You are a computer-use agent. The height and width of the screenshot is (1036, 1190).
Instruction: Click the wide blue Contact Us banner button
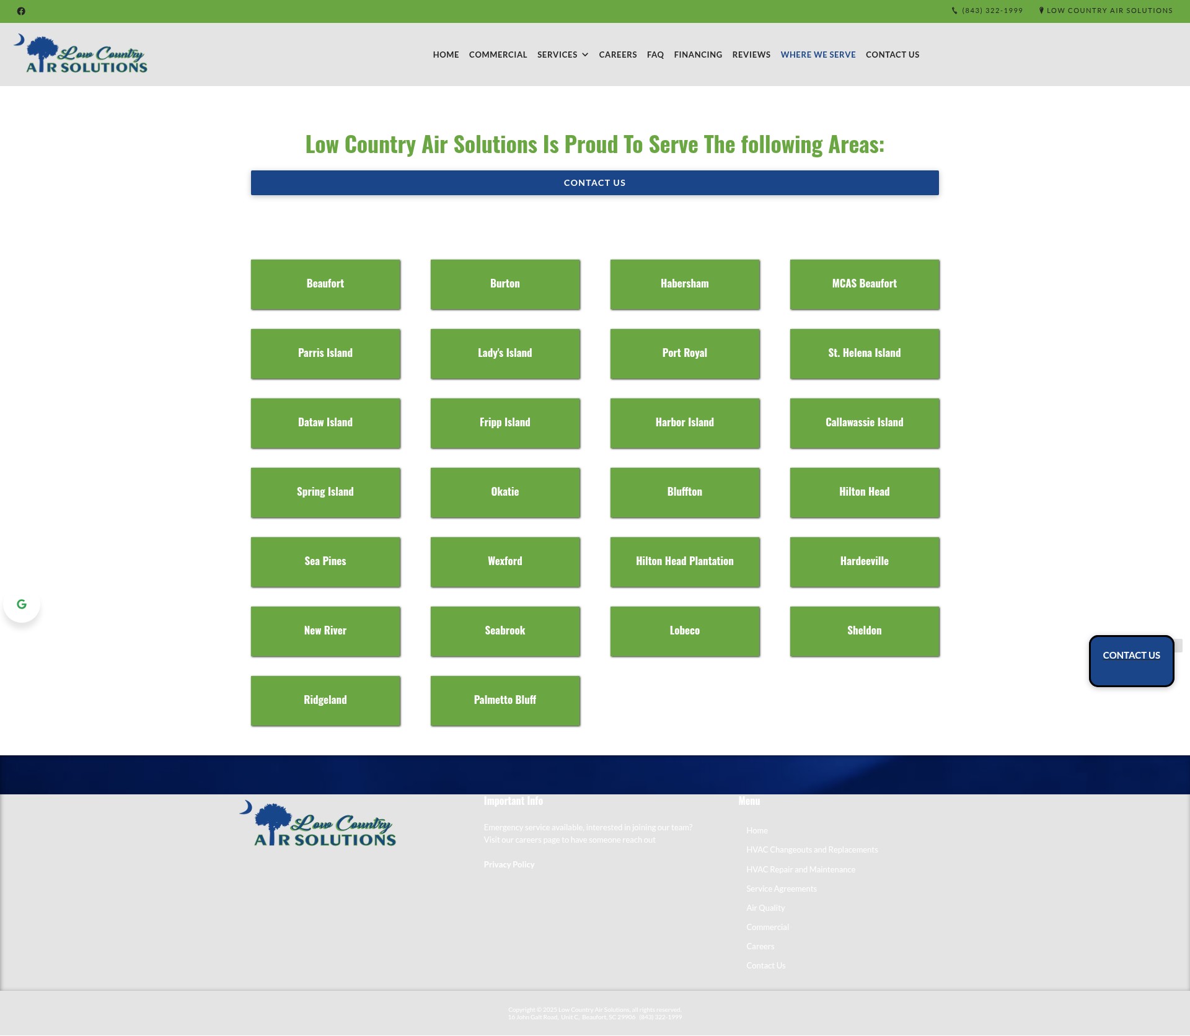pos(594,183)
